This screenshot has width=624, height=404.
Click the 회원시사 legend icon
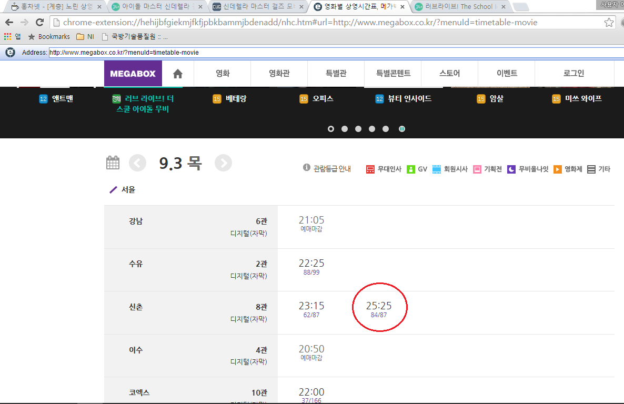coord(437,169)
